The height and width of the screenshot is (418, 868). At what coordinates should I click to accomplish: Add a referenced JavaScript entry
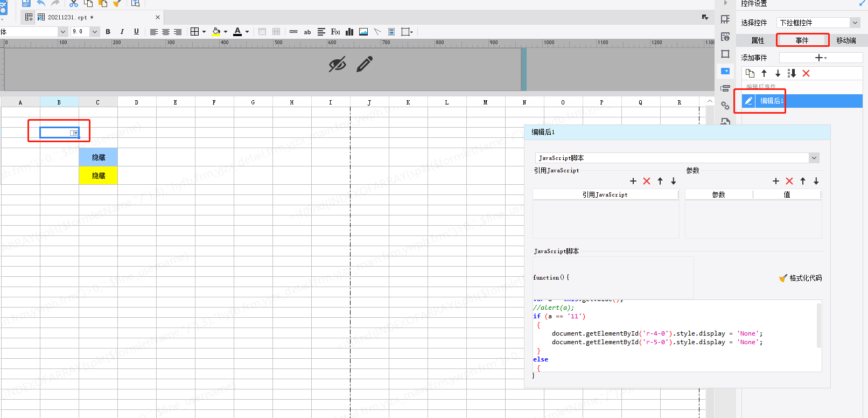[633, 181]
